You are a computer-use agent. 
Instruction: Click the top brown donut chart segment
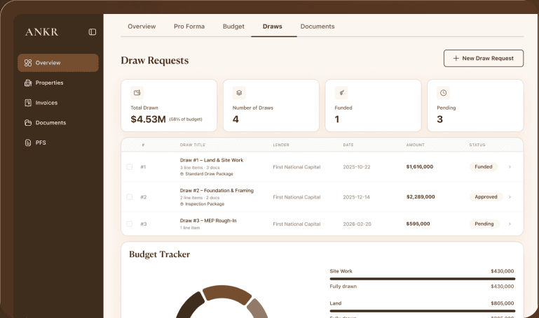pos(227,293)
